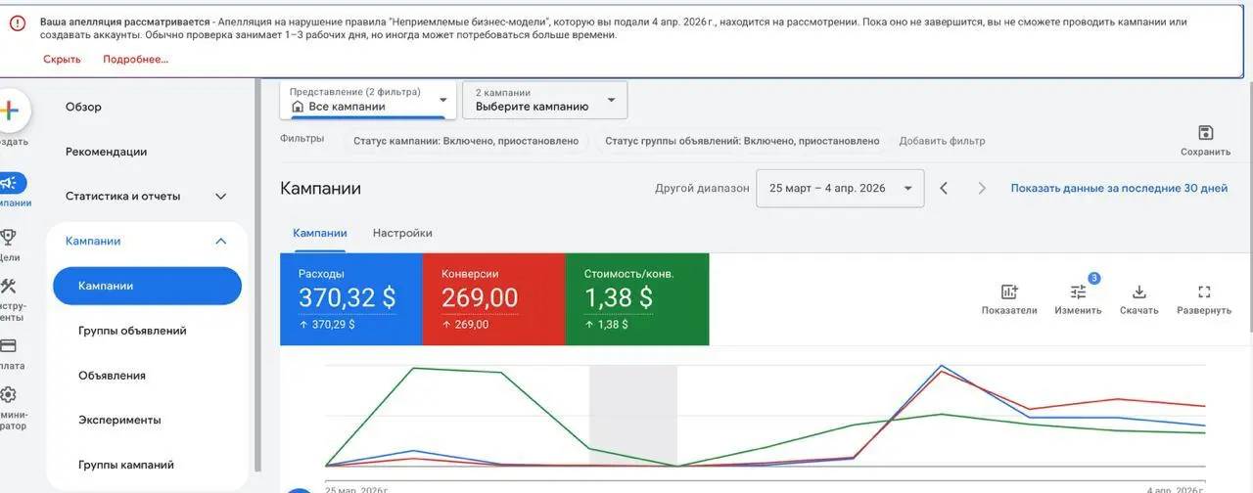This screenshot has width=1253, height=493.
Task: Open the date range 25 март – 4 апр. 2026 dropdown
Action: [840, 188]
